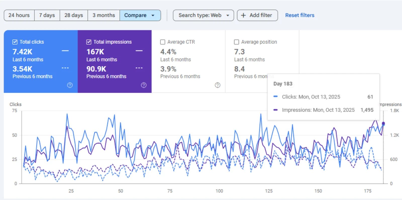Select the 24 hours date range
The image size is (402, 200).
tap(19, 15)
